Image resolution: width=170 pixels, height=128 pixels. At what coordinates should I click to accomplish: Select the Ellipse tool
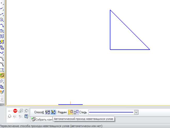click(x=2, y=31)
